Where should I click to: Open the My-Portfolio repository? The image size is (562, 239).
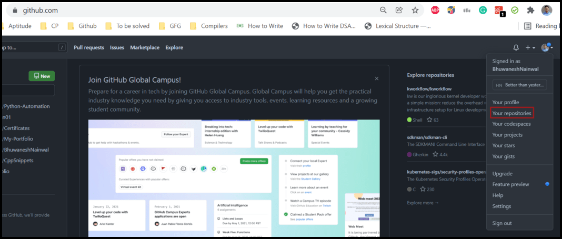pyautogui.click(x=18, y=138)
